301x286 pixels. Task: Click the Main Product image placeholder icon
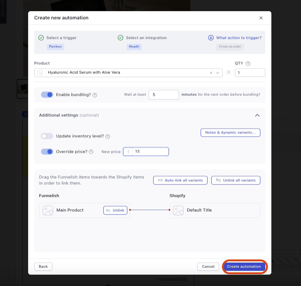pyautogui.click(x=48, y=211)
